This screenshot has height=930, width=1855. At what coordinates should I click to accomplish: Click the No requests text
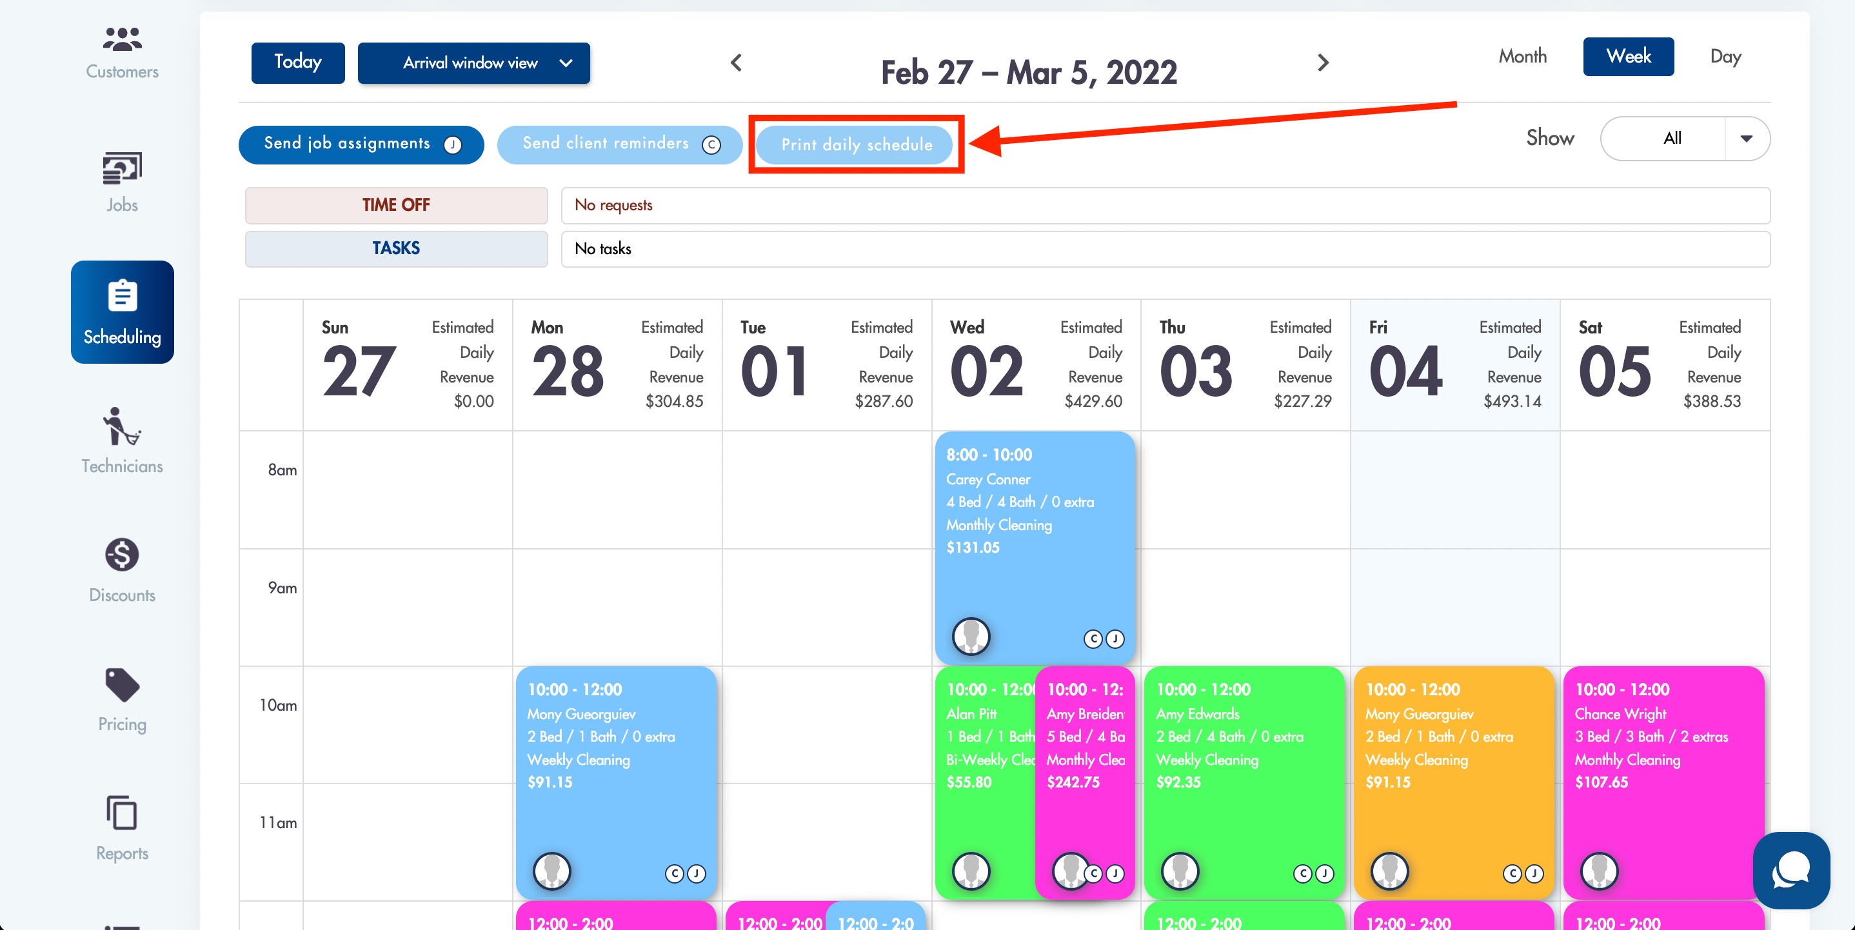(x=613, y=205)
